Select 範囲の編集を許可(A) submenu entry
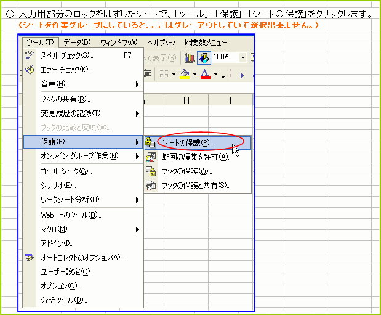 coord(198,157)
